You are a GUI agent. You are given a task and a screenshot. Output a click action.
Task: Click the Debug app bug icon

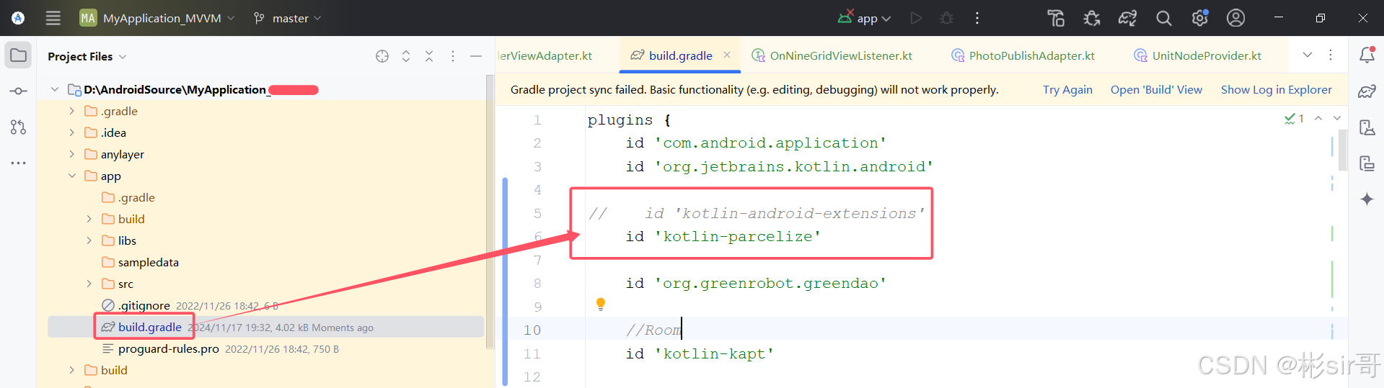coord(947,18)
